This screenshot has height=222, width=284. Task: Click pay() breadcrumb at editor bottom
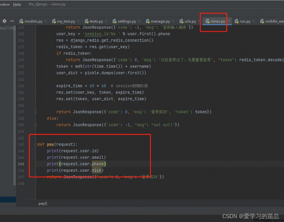click(43, 203)
